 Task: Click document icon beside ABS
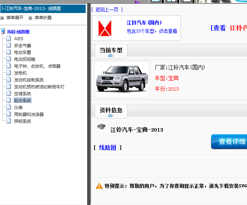9,38
